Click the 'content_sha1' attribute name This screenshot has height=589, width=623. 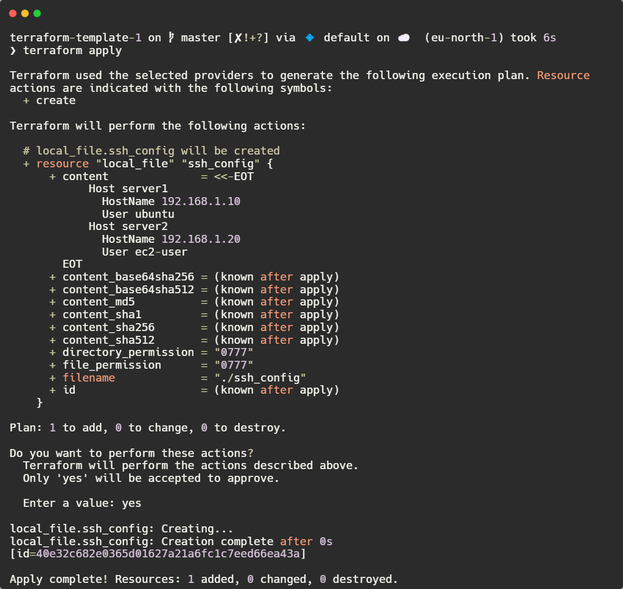[102, 315]
